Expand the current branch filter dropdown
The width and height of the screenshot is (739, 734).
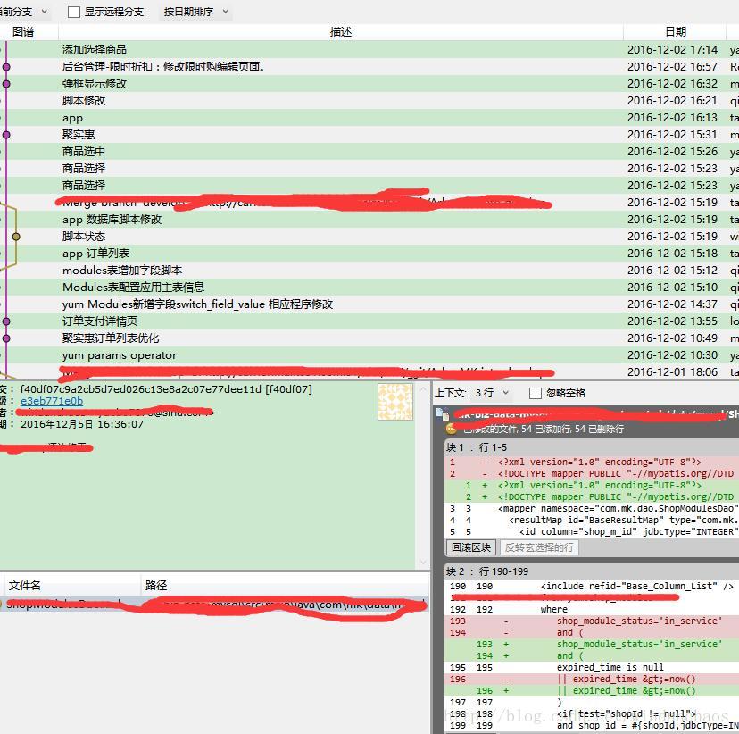[x=25, y=13]
